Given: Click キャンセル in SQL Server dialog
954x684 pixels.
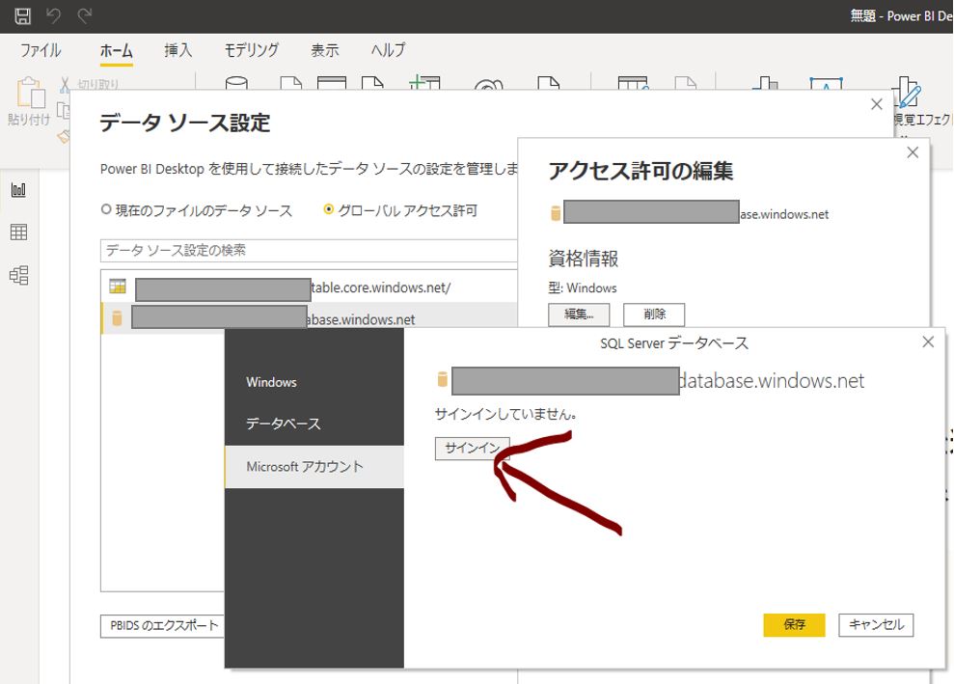Looking at the screenshot, I should click(x=875, y=624).
